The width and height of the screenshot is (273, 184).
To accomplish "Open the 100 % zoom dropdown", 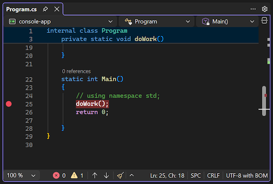I will pyautogui.click(x=22, y=175).
